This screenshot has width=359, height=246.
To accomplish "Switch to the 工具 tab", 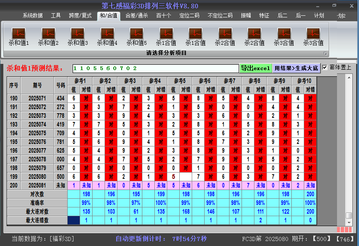I will [x=56, y=16].
